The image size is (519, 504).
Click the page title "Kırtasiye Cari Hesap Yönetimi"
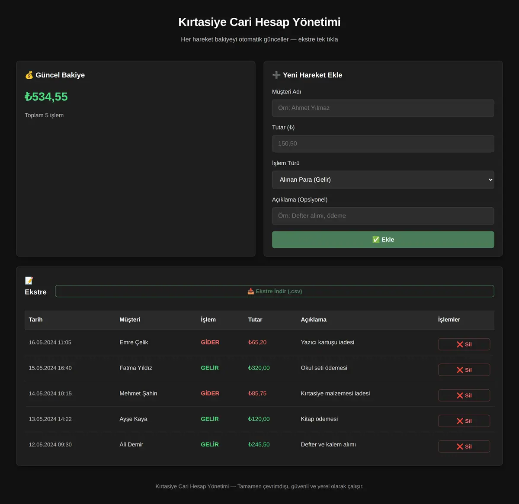(x=259, y=22)
